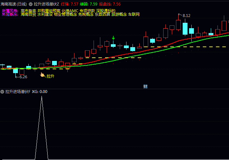The width and height of the screenshot is (229, 160).
Task: Select the 免税概念 concept tag
Action: coord(86,14)
